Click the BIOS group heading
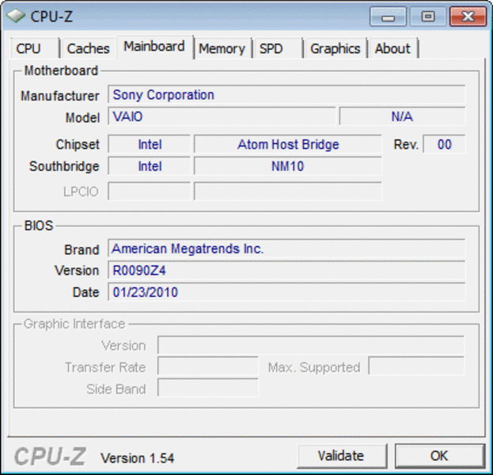The height and width of the screenshot is (475, 493). (39, 226)
